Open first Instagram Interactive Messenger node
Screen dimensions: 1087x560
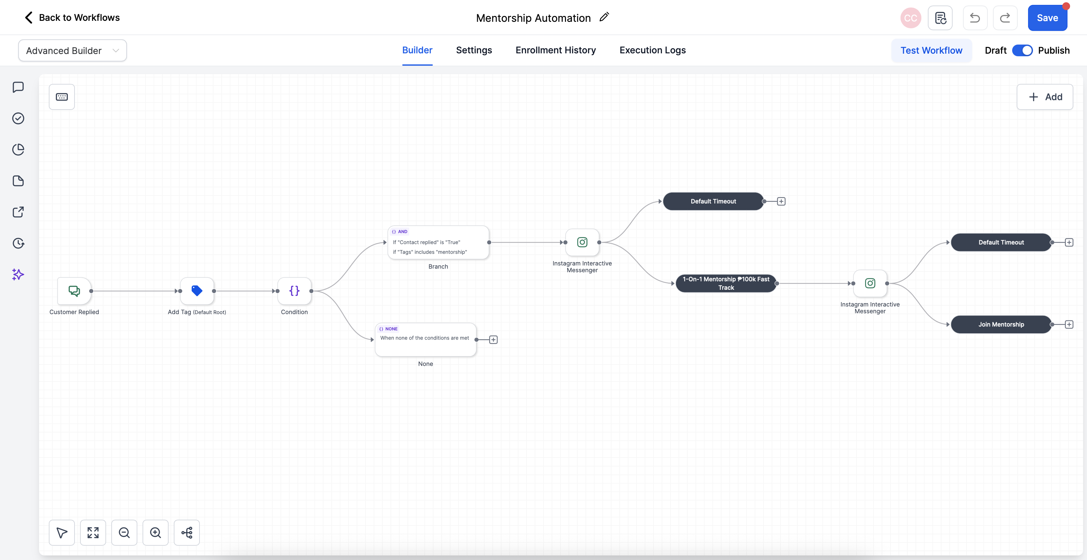pos(582,243)
